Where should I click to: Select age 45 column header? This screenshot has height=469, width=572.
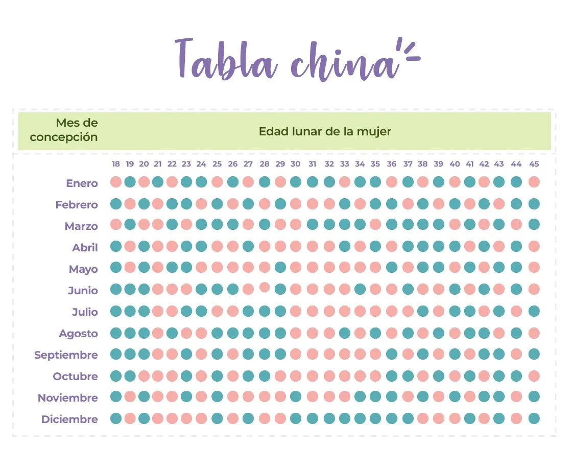click(534, 164)
